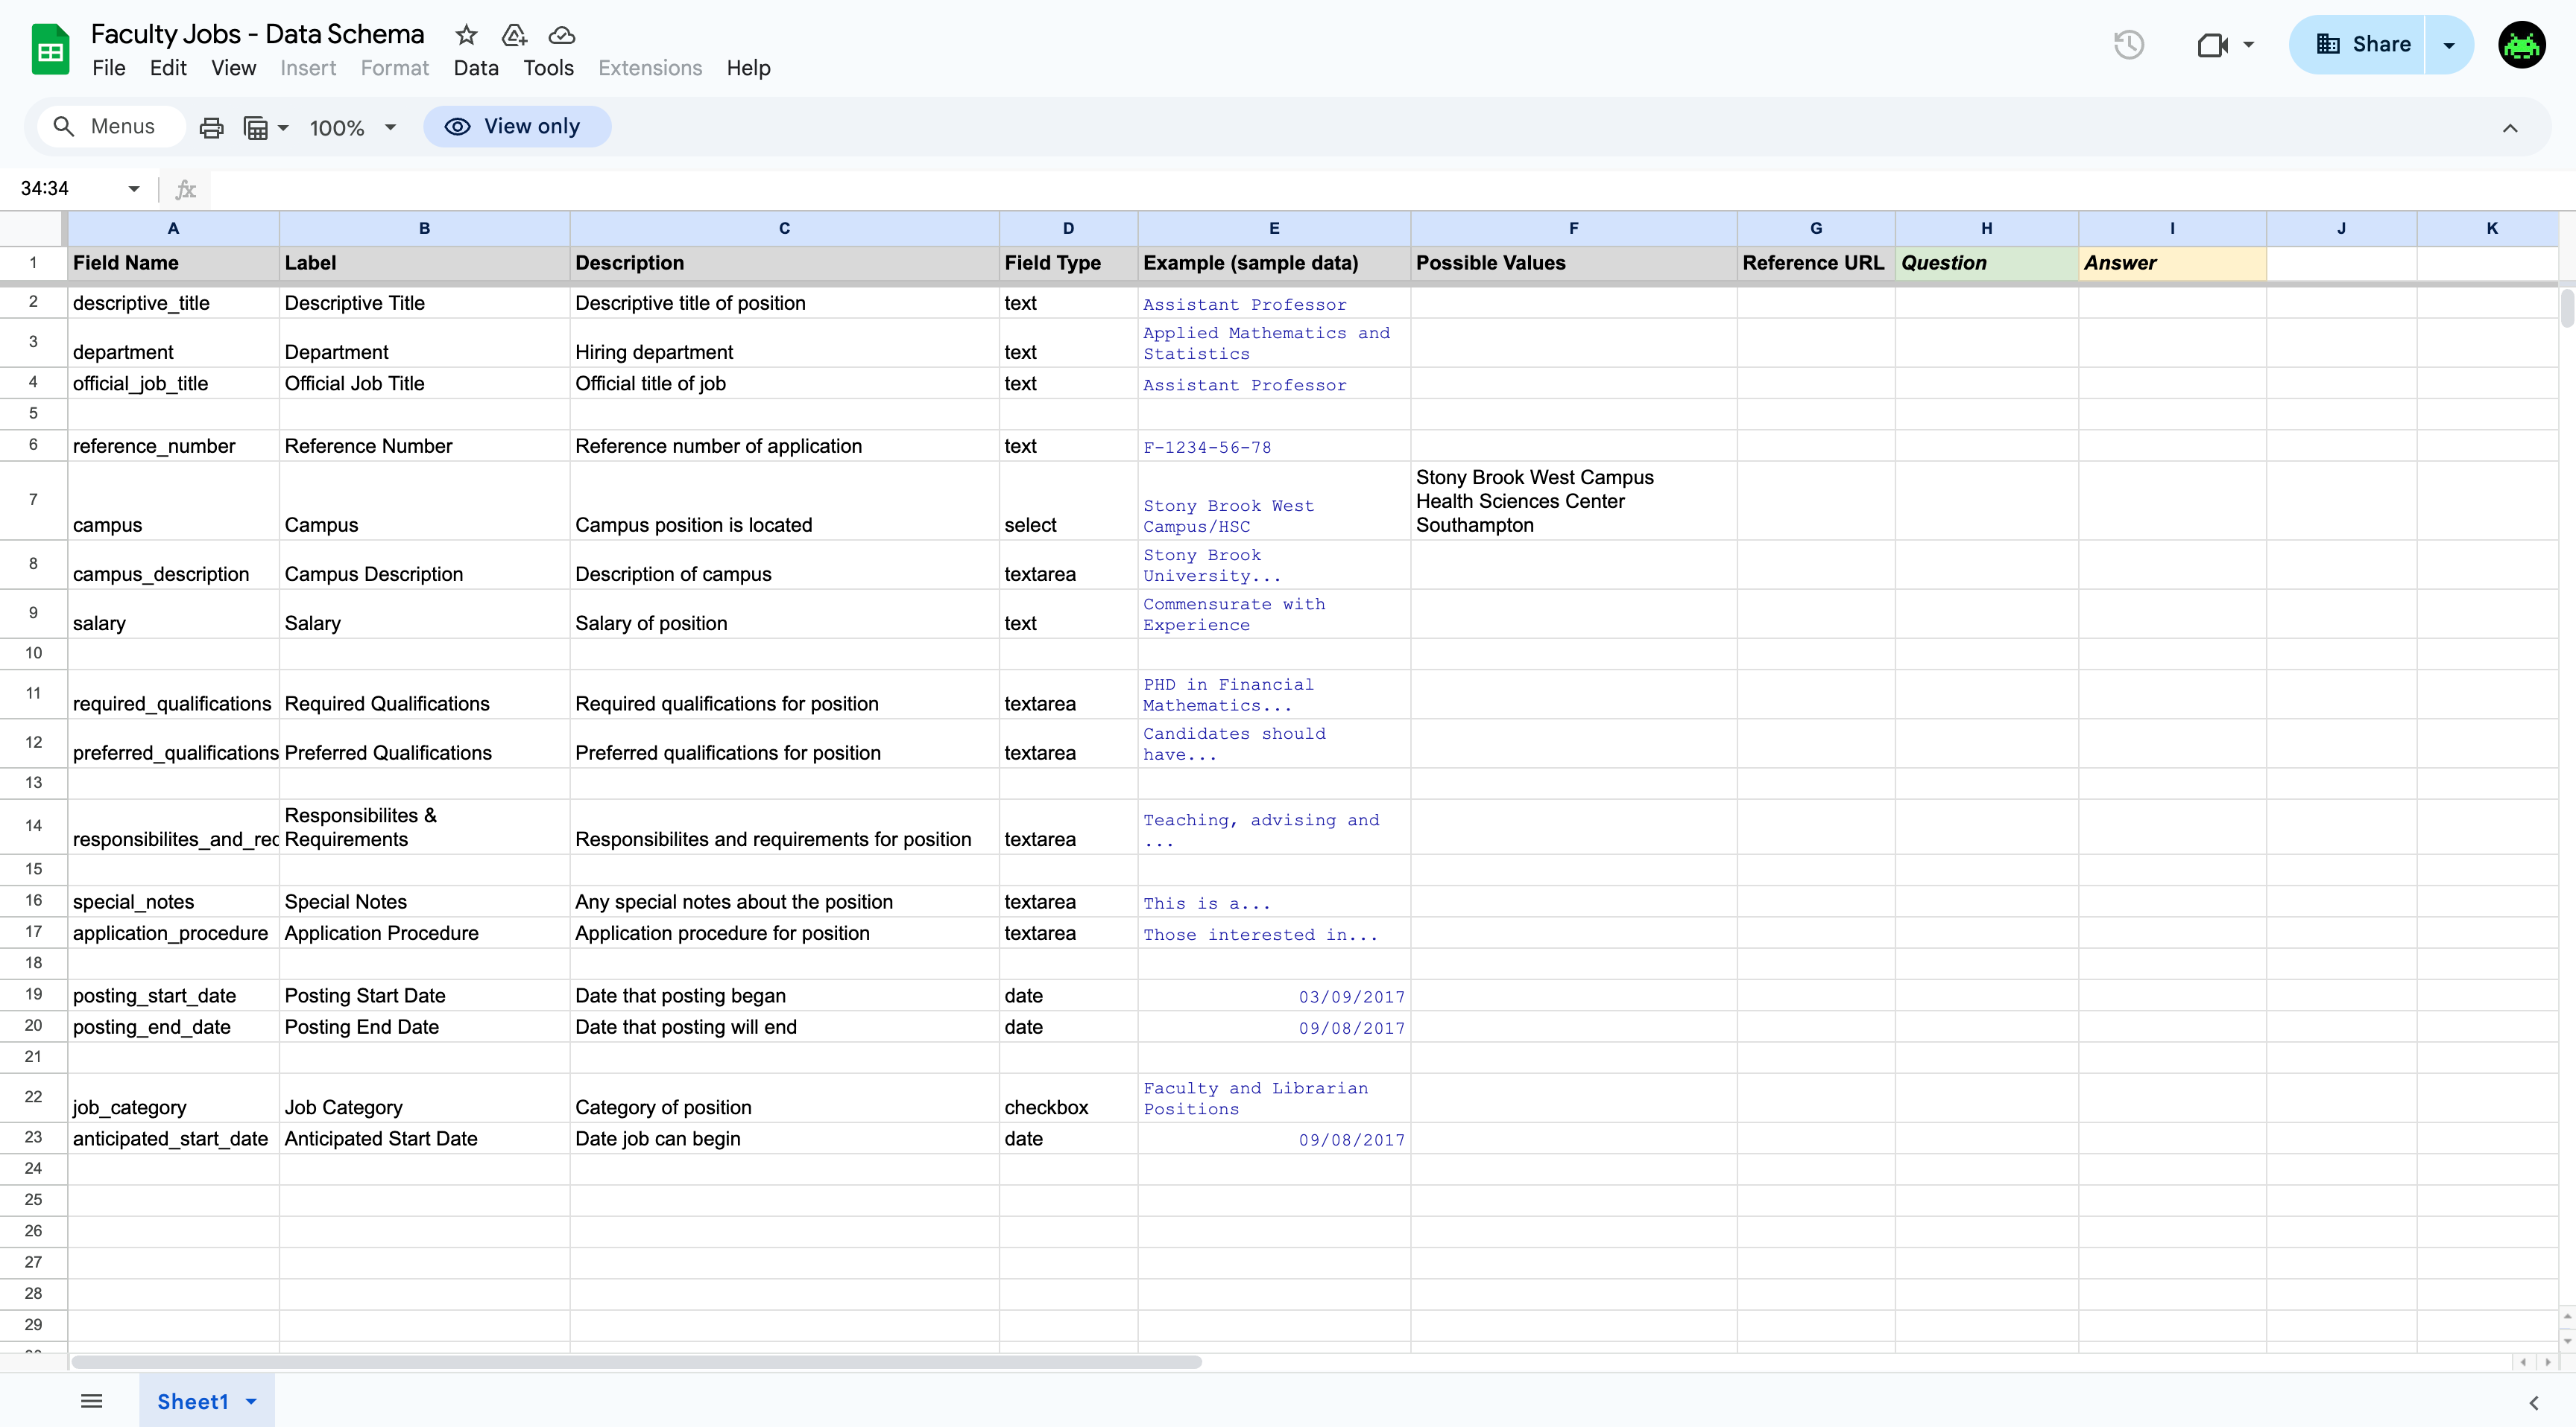
Task: Select the checkbox field type cell
Action: (x=1068, y=1099)
